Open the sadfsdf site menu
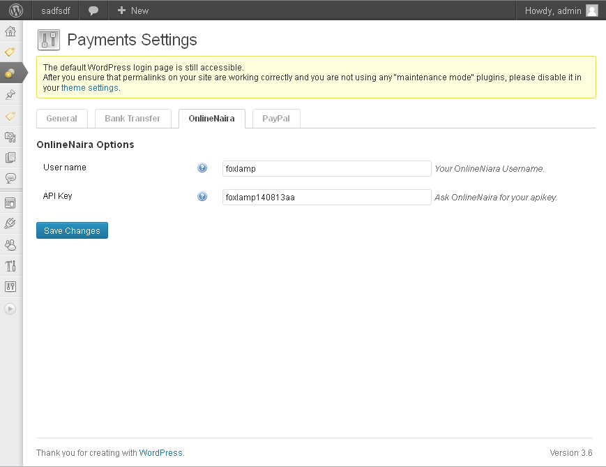The width and height of the screenshot is (606, 467). (56, 10)
